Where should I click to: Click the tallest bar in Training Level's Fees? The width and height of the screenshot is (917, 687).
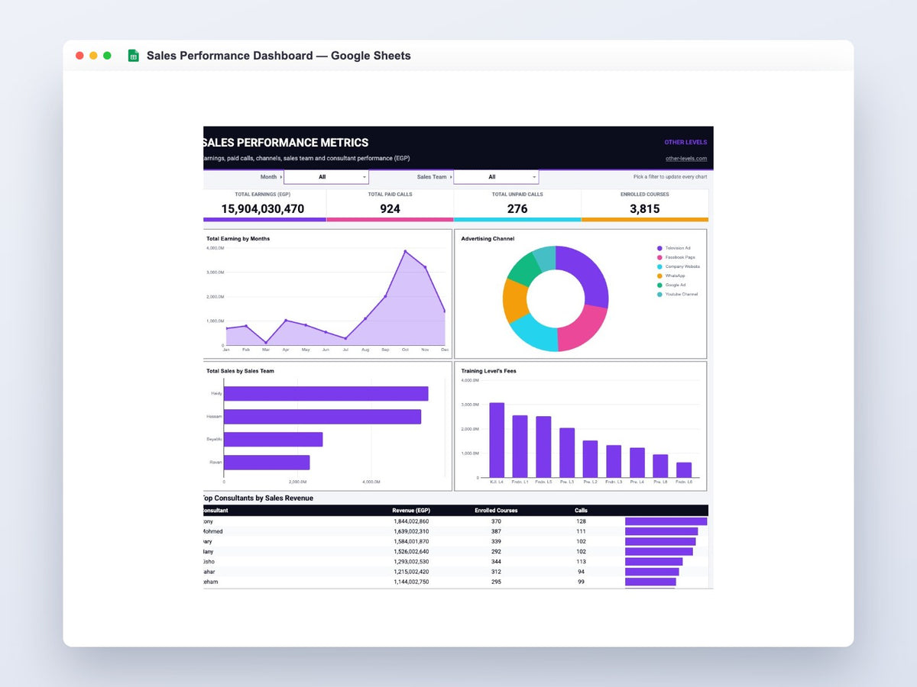(497, 440)
